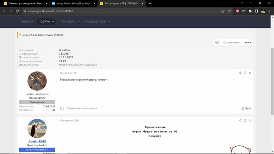This screenshot has width=274, height=154.
Task: Close the ImgBB image tab
Action: click(x=95, y=3)
